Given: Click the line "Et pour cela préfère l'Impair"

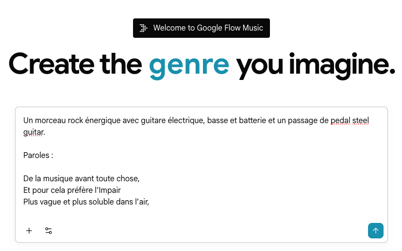Looking at the screenshot, I should tap(72, 190).
